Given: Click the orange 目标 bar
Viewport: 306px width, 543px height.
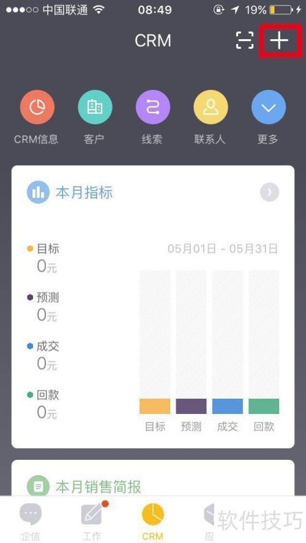Looking at the screenshot, I should pos(155,406).
